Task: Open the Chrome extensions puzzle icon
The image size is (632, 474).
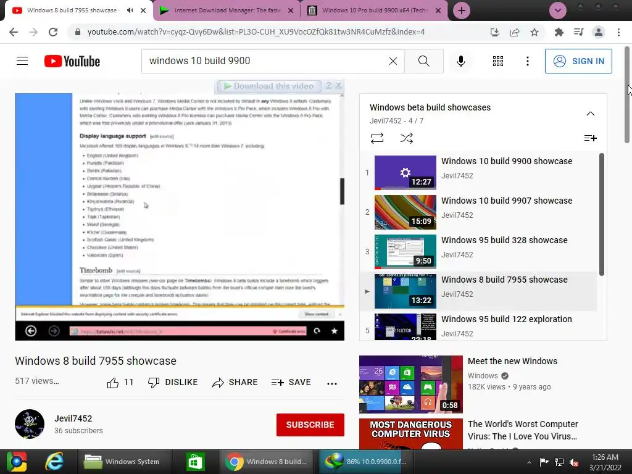Action: pos(559,32)
